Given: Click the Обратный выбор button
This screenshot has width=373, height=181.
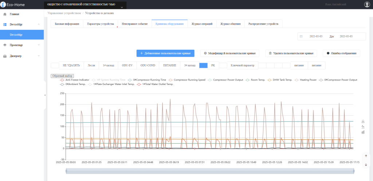Looking at the screenshot, I should [62, 76].
